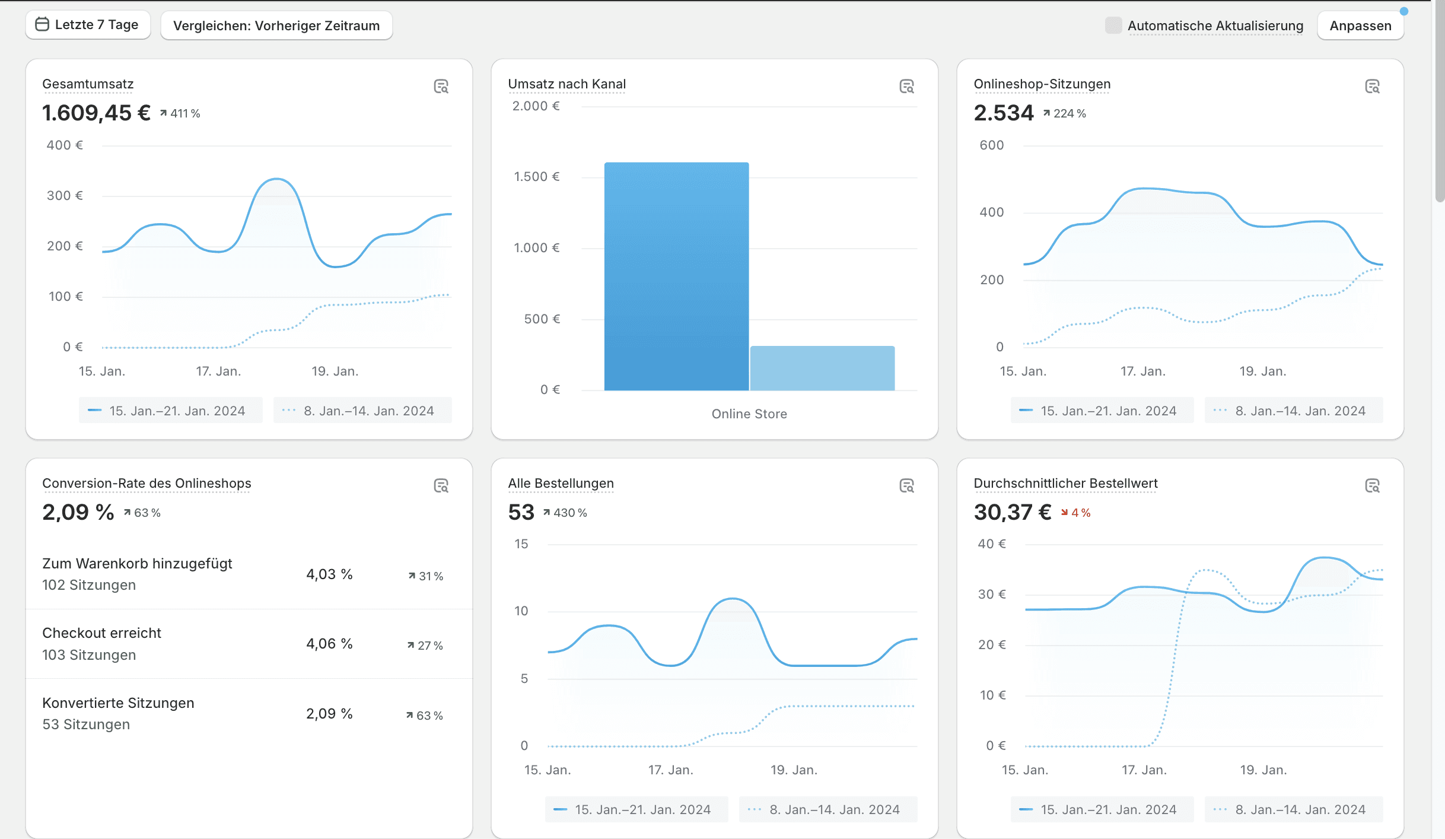Screen dimensions: 1445x839
Task: Click the Anpassen button
Action: point(1360,26)
